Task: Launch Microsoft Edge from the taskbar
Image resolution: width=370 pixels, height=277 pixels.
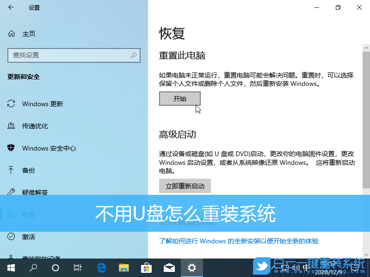Action: point(101,267)
